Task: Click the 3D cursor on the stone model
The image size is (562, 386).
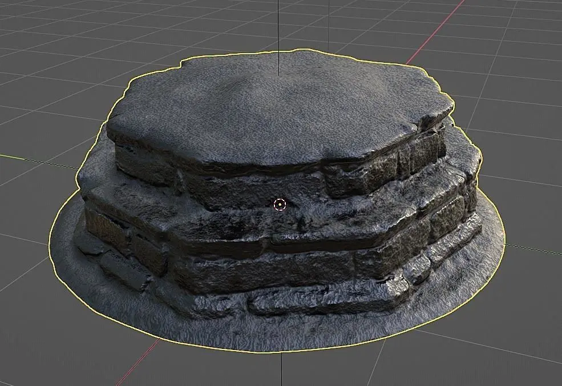Action: tap(280, 204)
